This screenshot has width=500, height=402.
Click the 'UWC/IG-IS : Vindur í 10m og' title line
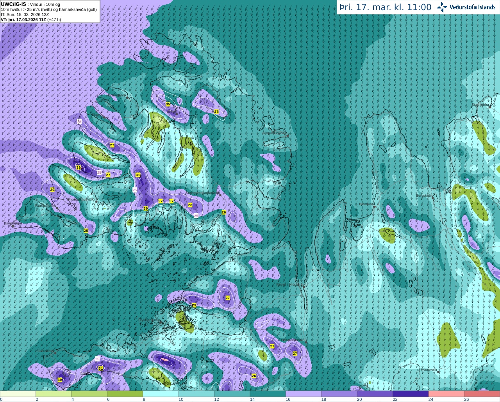click(x=30, y=4)
